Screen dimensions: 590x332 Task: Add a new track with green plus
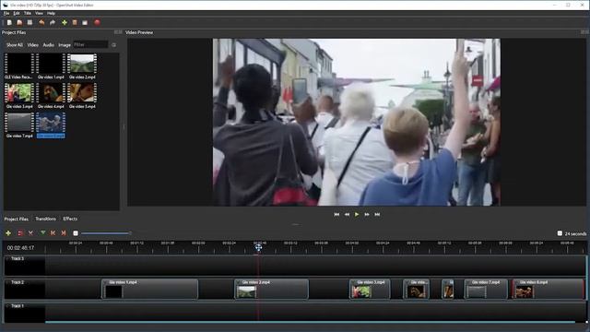[x=8, y=233]
